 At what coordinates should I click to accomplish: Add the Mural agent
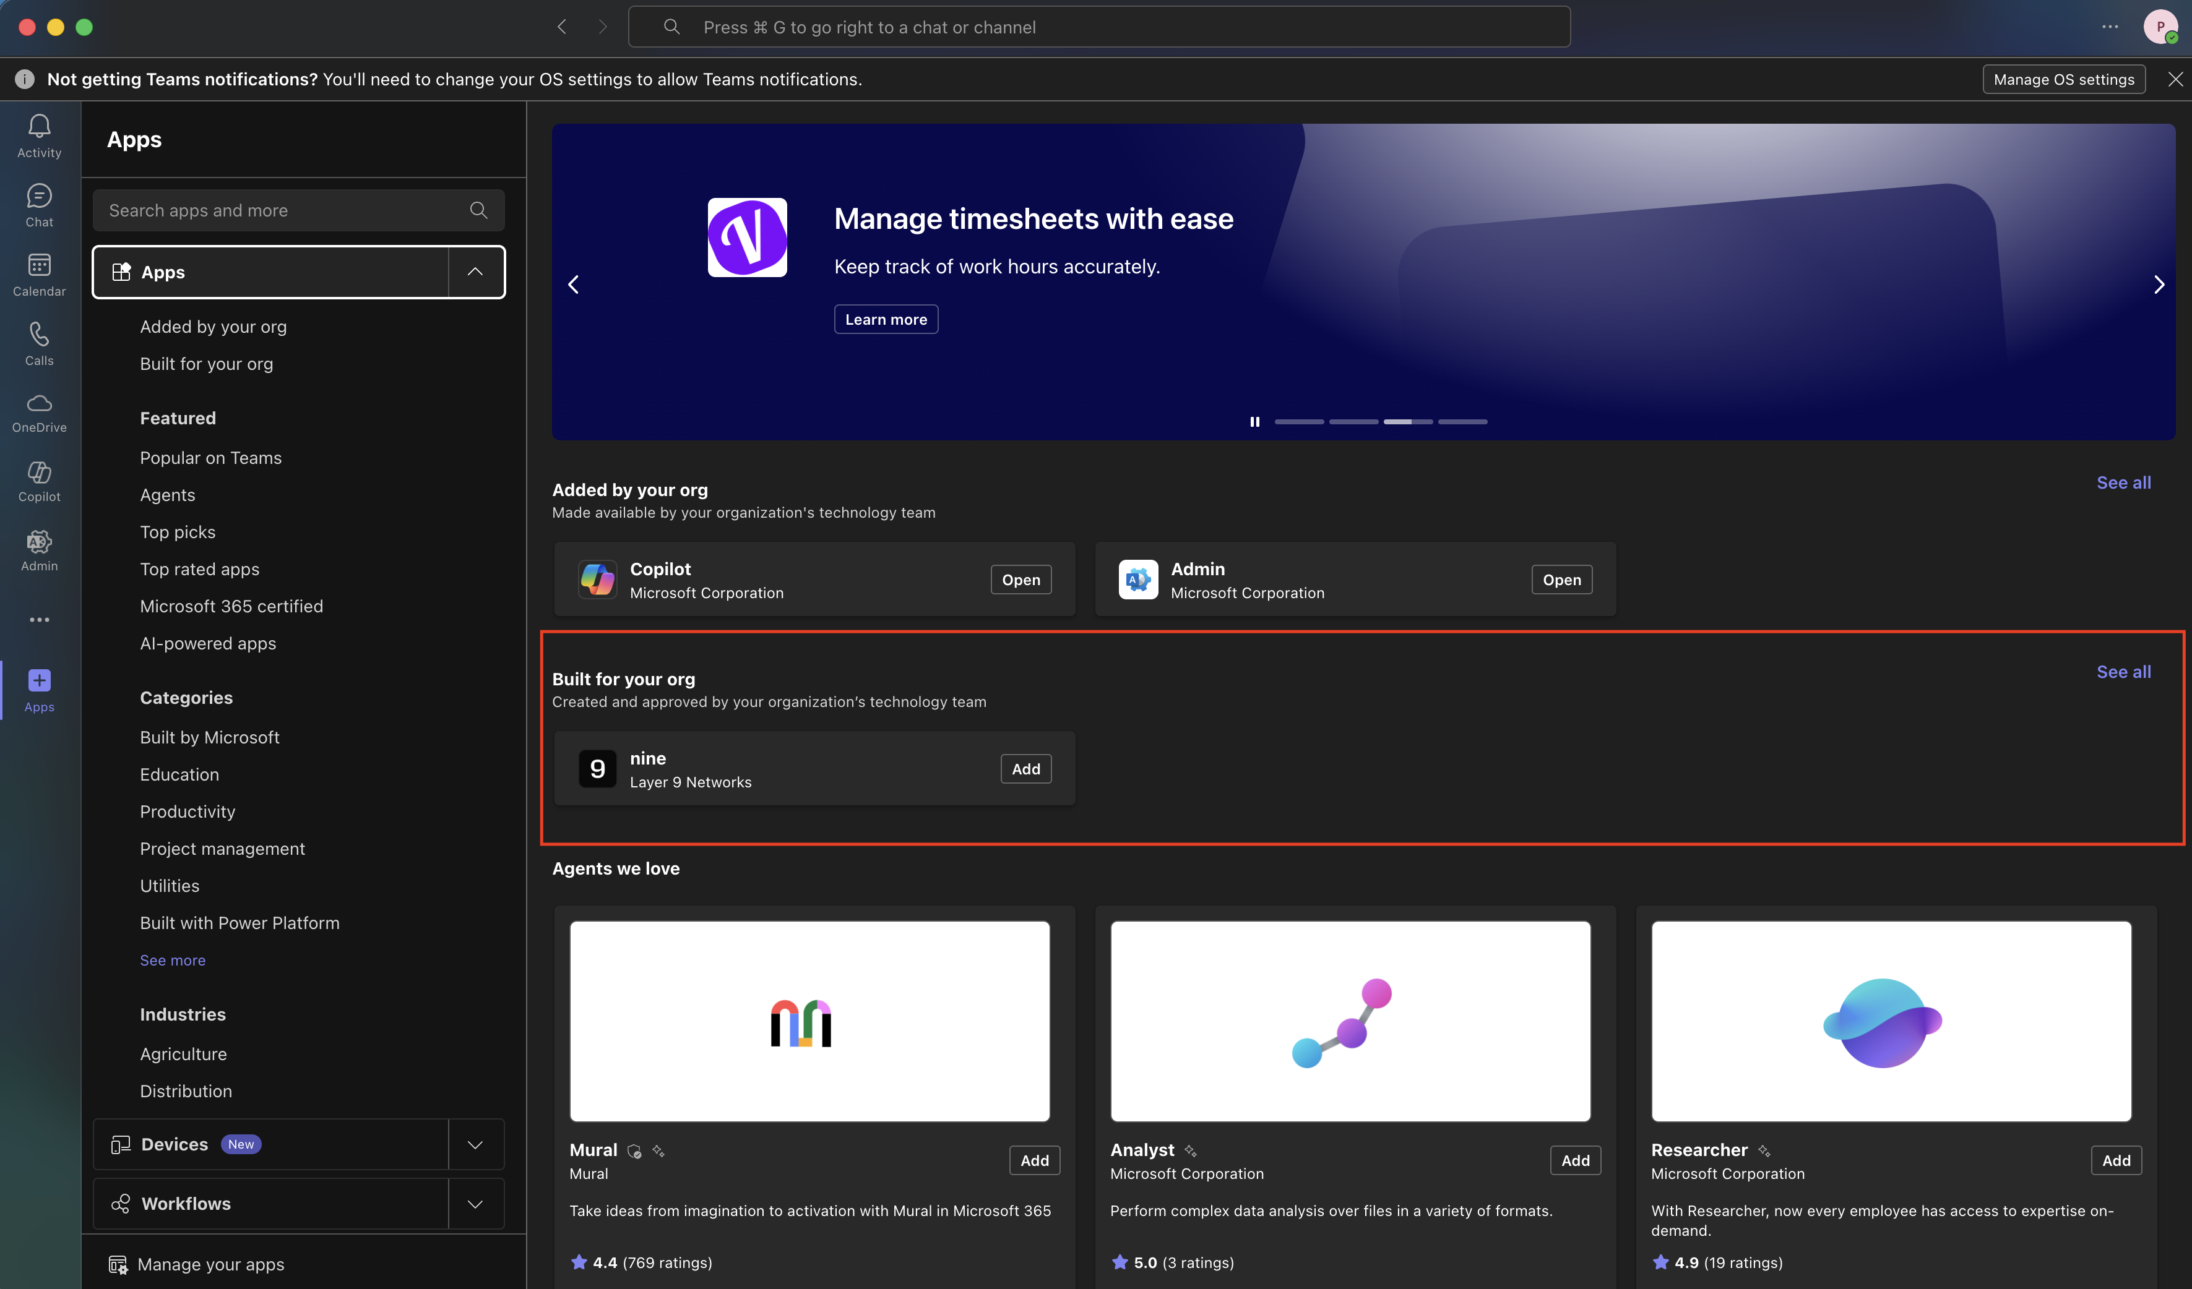point(1034,1160)
